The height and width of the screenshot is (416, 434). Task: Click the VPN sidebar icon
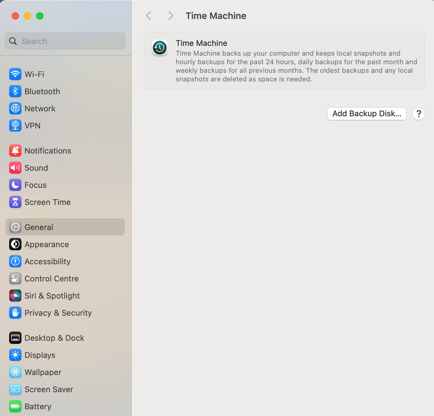click(x=15, y=126)
